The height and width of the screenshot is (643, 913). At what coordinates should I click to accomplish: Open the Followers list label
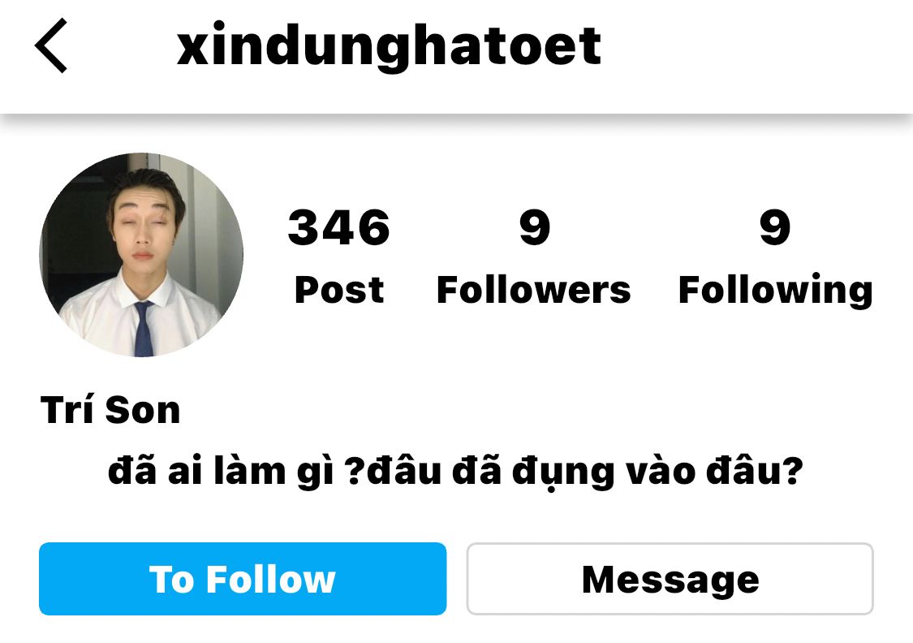(534, 290)
